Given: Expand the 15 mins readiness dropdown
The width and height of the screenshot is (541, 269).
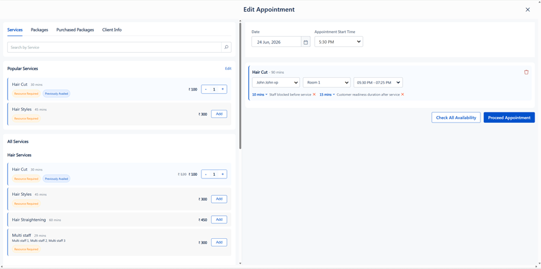Looking at the screenshot, I should (327, 94).
